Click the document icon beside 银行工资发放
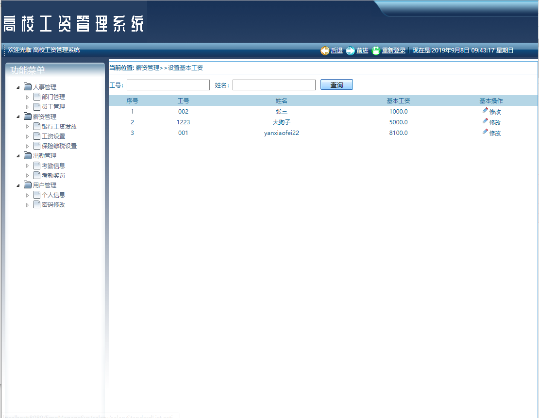The width and height of the screenshot is (539, 418). (36, 126)
